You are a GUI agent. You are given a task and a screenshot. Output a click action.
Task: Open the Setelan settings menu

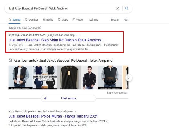point(115,20)
